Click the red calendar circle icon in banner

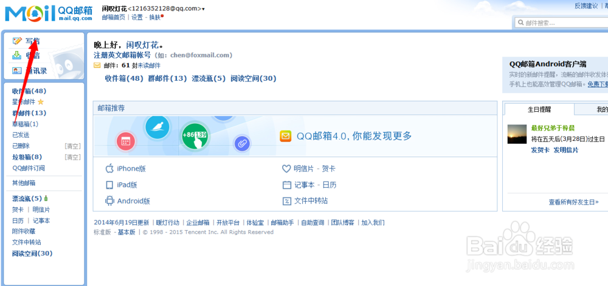pyautogui.click(x=125, y=141)
